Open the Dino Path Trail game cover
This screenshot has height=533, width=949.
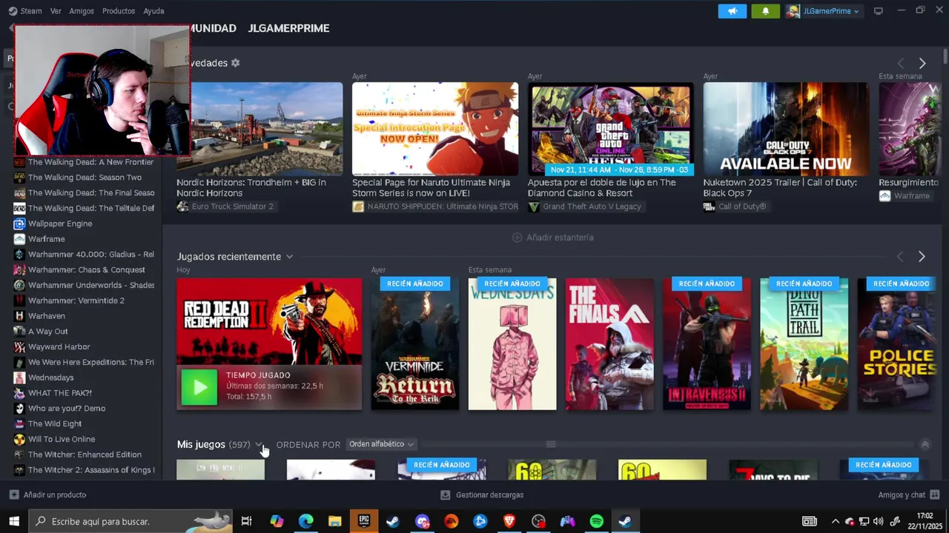tap(804, 344)
